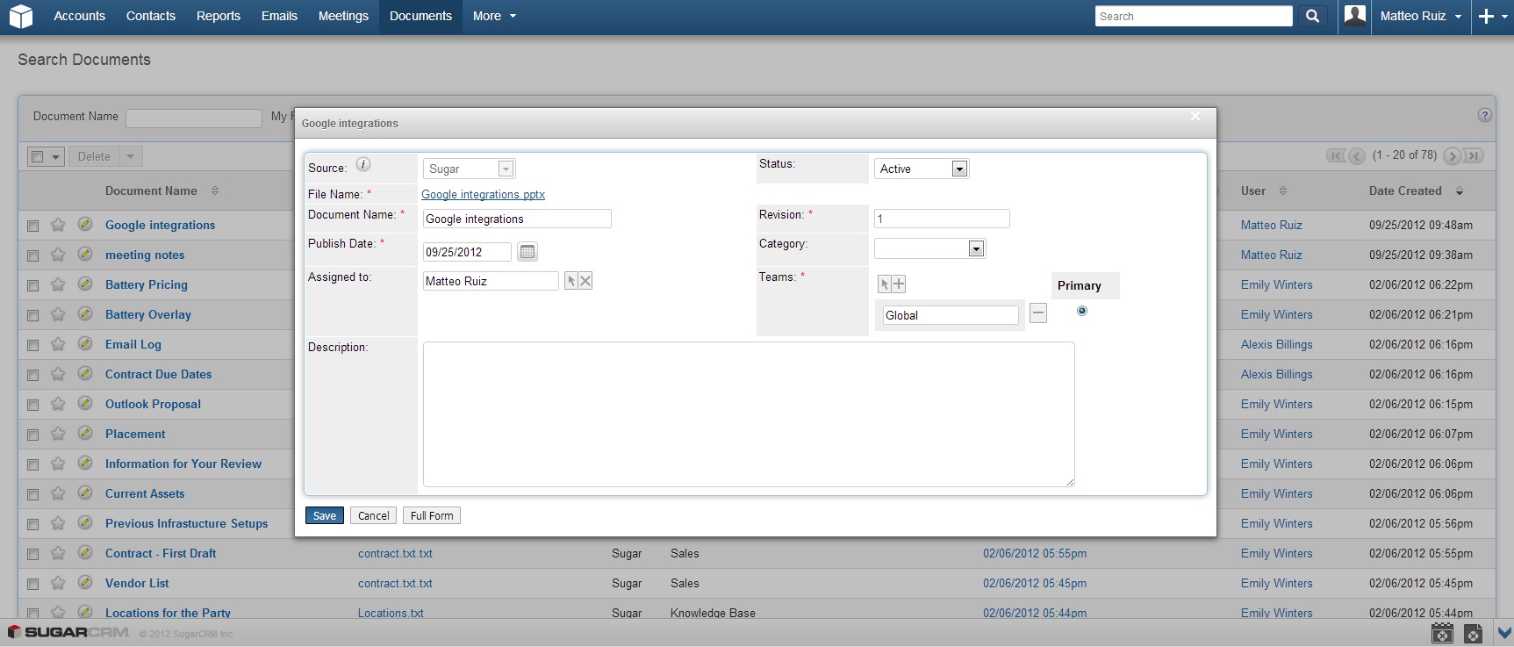Click the Revision number field
The width and height of the screenshot is (1514, 647).
coord(942,219)
